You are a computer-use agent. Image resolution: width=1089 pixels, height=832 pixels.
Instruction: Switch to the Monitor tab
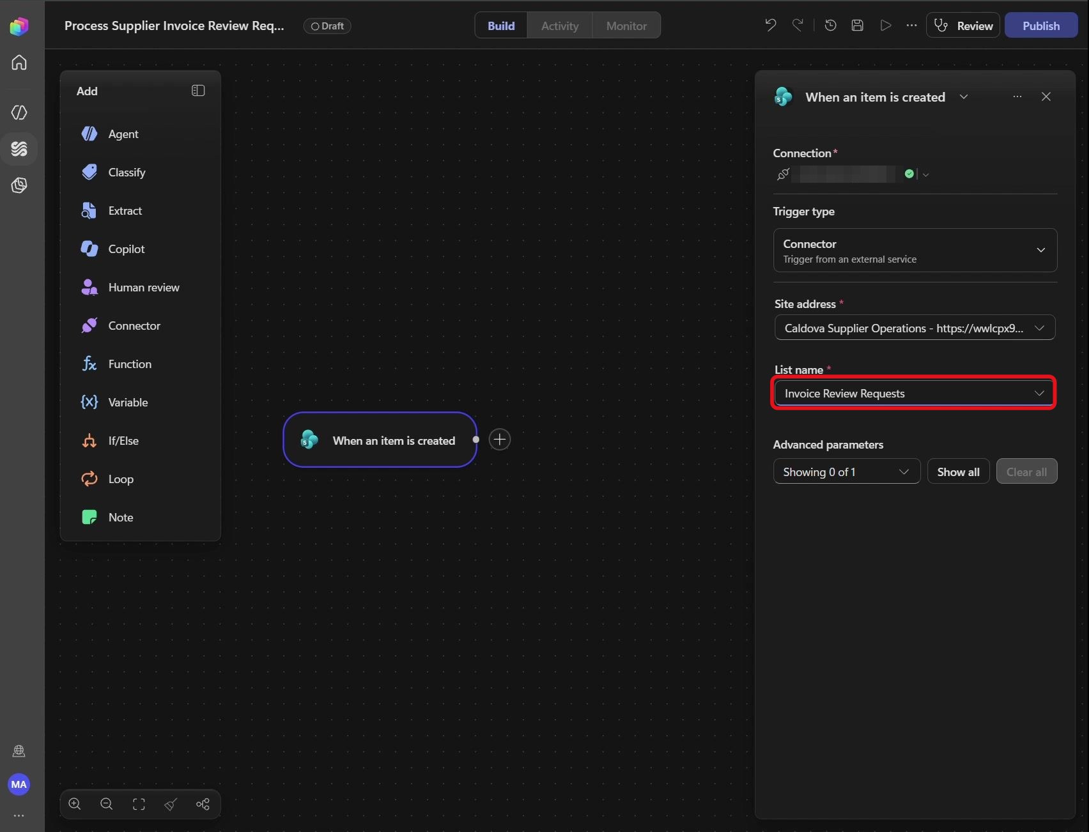pyautogui.click(x=626, y=26)
